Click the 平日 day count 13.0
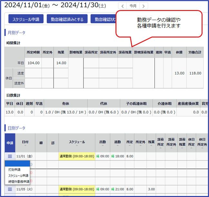Viewport: 209px width, 197px height. (x=10, y=112)
